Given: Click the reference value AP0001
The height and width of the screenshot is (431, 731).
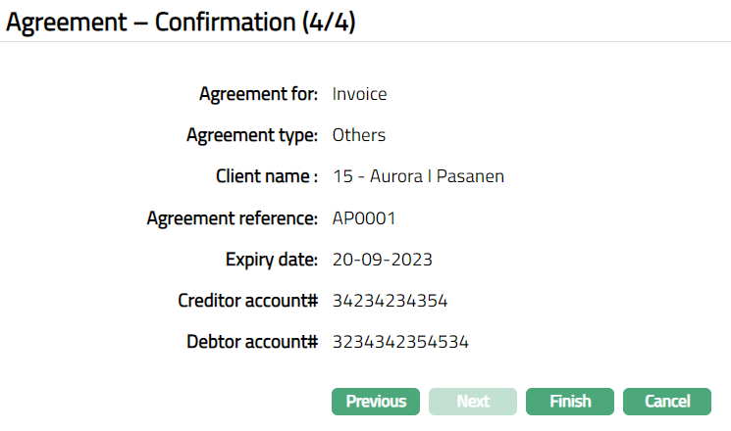Looking at the screenshot, I should tap(364, 217).
